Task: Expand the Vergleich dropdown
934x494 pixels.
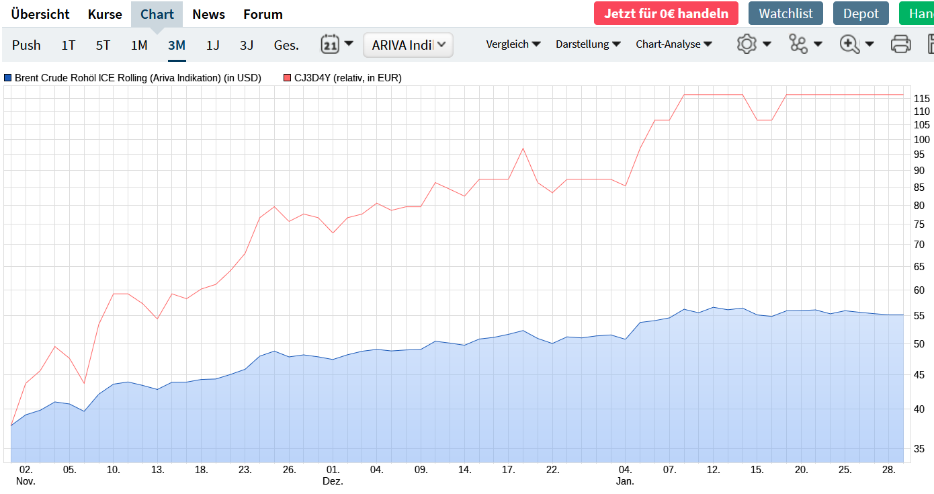Action: pyautogui.click(x=513, y=44)
